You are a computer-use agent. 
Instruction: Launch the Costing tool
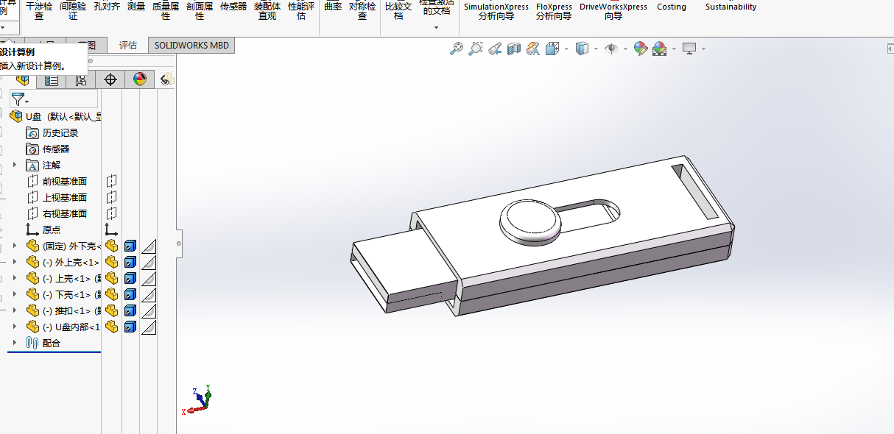pos(672,7)
